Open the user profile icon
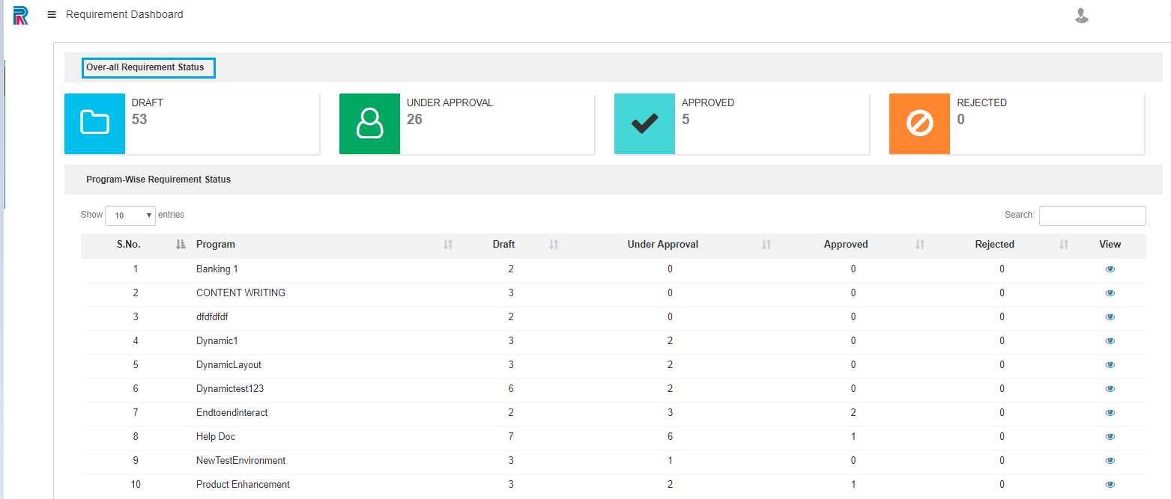Viewport: 1171px width, 499px height. (1081, 15)
